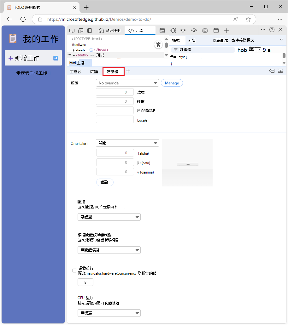This screenshot has width=288, height=325.
Task: Click the network conditions Wi-Fi icon
Action: tap(183, 31)
